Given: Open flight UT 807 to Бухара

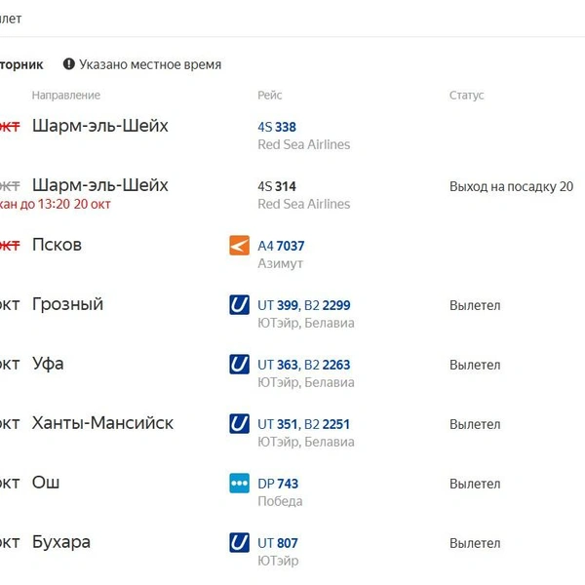Looking at the screenshot, I should 278,543.
